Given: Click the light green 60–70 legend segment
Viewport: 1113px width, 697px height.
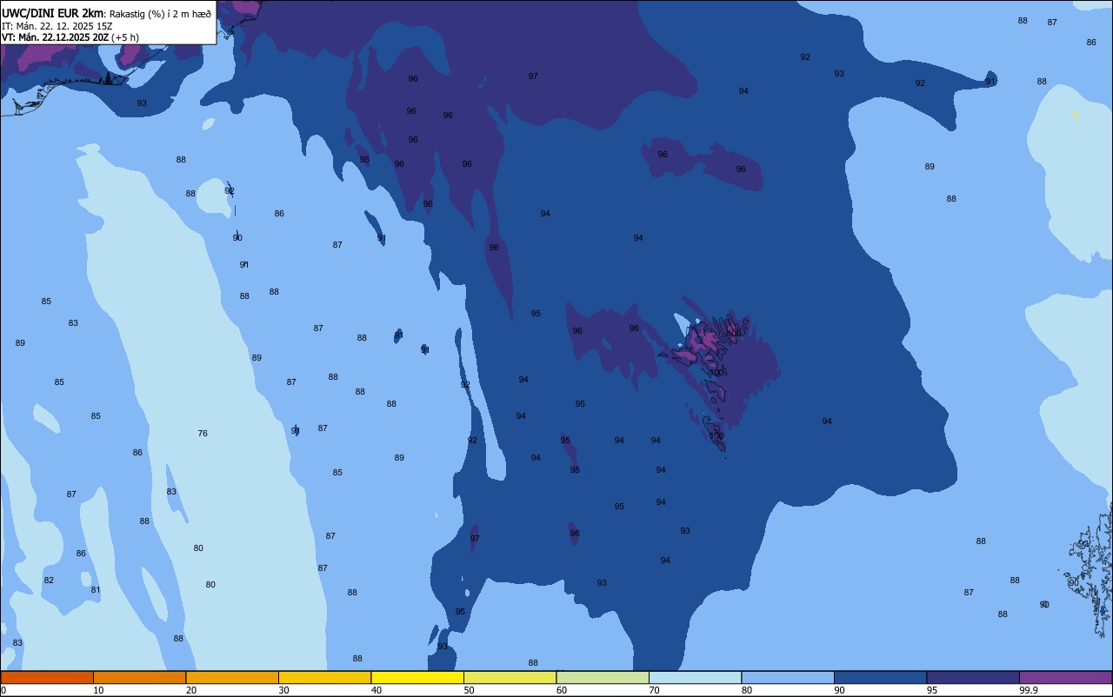Looking at the screenshot, I should pyautogui.click(x=603, y=677).
